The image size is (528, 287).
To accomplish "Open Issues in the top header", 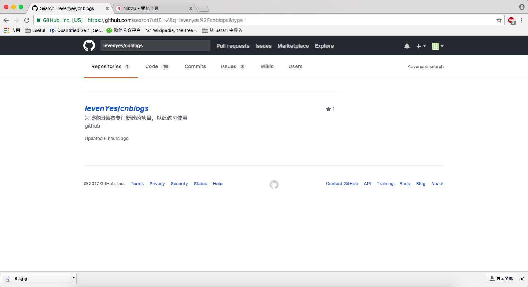I will 263,46.
